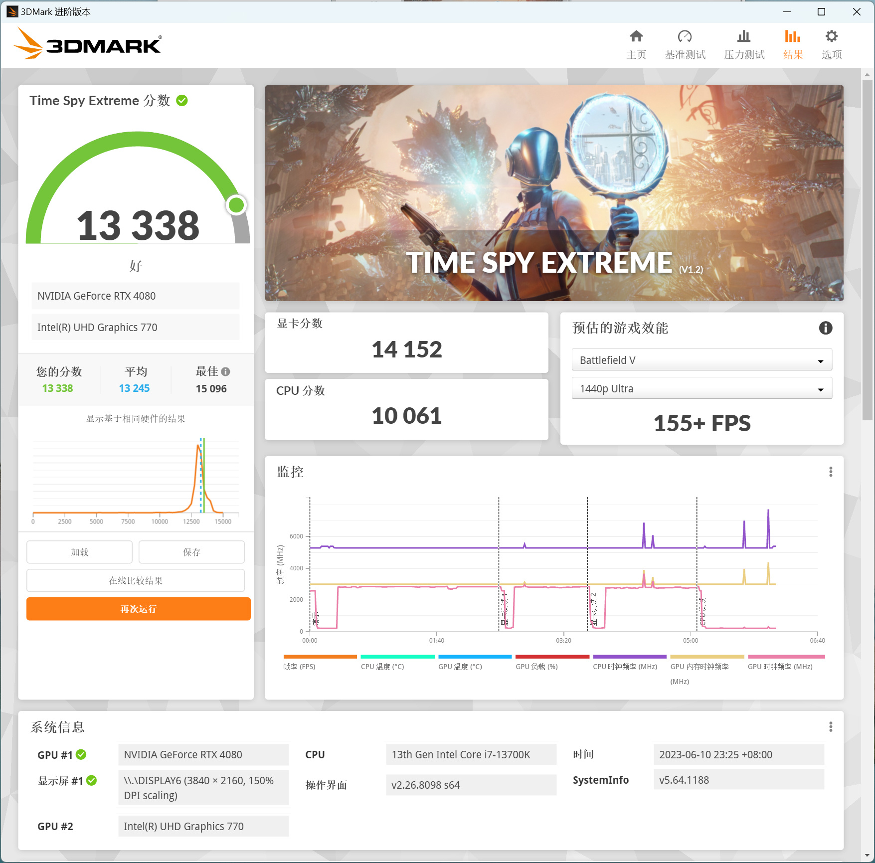875x863 pixels.
Task: Open the Battlefield V game dropdown
Action: pyautogui.click(x=702, y=360)
